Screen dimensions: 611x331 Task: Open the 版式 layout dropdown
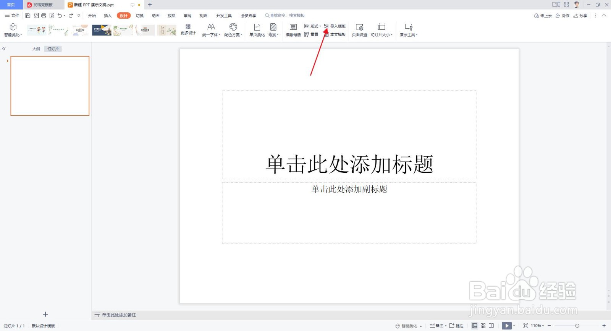(x=313, y=26)
